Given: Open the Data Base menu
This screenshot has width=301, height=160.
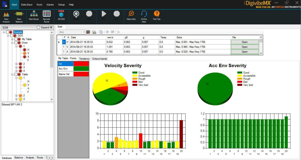Looking at the screenshot, I should tap(27, 5).
